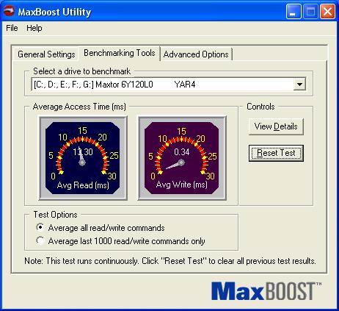Switch to the Advanced Options tab

pos(196,54)
